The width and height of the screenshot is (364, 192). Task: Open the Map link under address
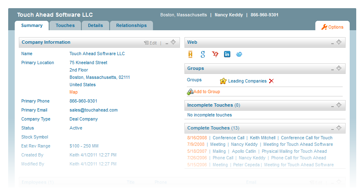click(x=74, y=92)
